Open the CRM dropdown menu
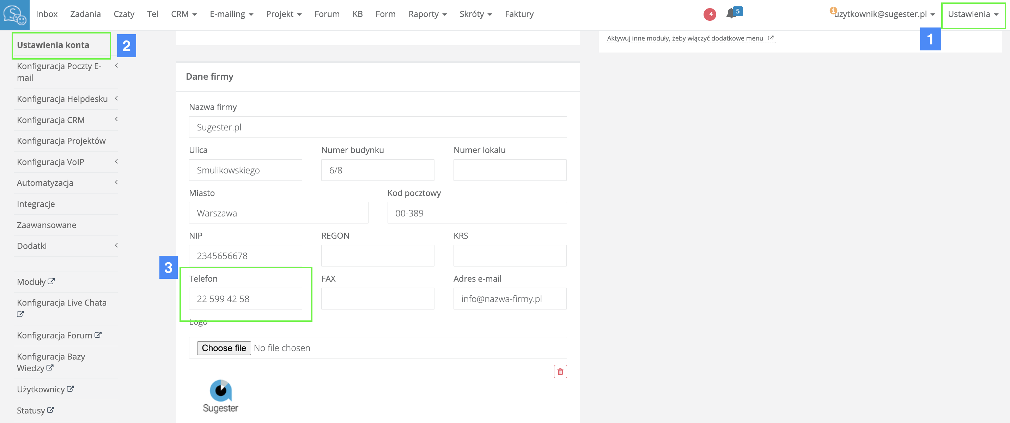This screenshot has height=423, width=1010. pyautogui.click(x=183, y=14)
